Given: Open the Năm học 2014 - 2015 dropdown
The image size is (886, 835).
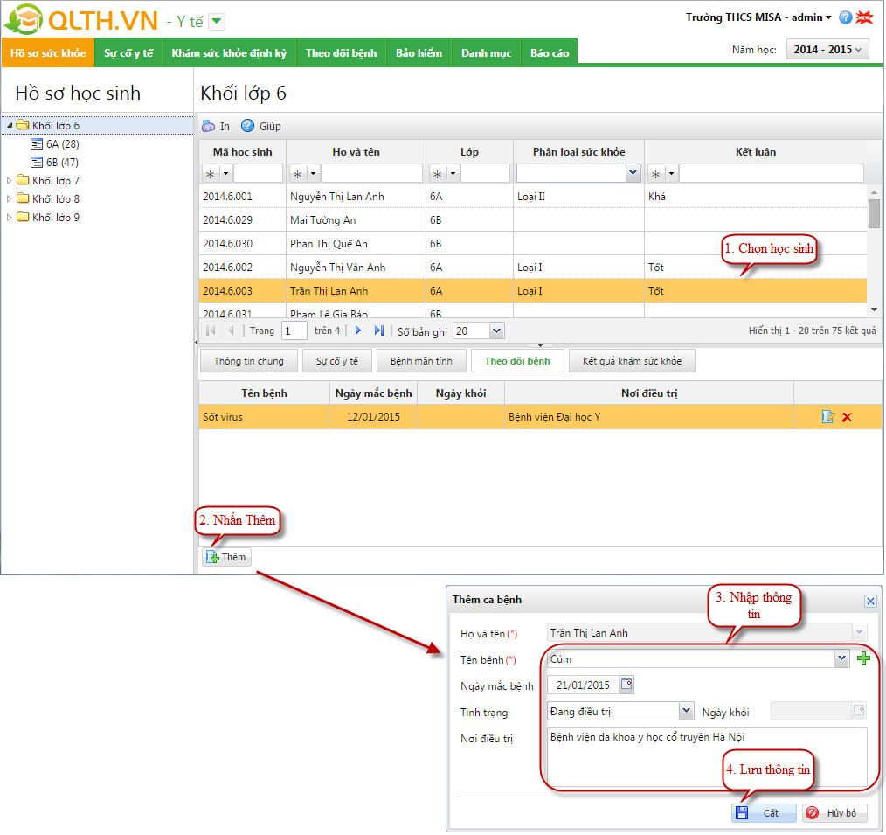Looking at the screenshot, I should click(827, 50).
